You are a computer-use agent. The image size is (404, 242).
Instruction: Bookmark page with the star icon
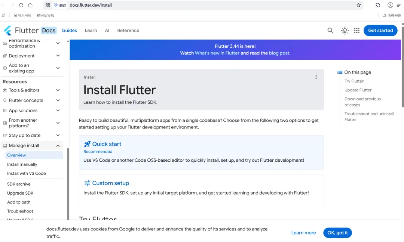[359, 5]
